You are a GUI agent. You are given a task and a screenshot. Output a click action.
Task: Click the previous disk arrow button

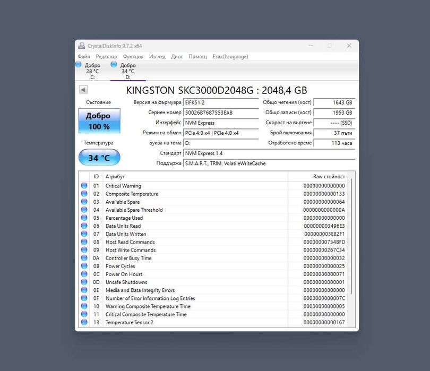point(83,90)
